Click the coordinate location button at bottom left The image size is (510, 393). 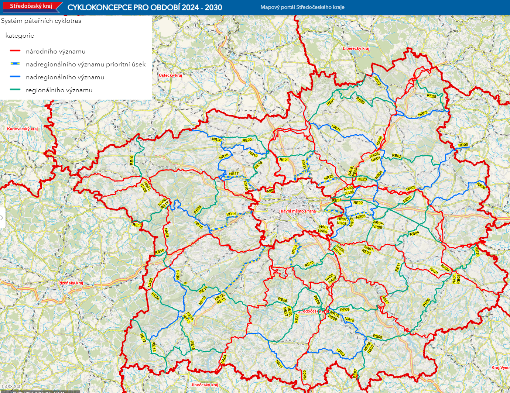tap(4, 392)
